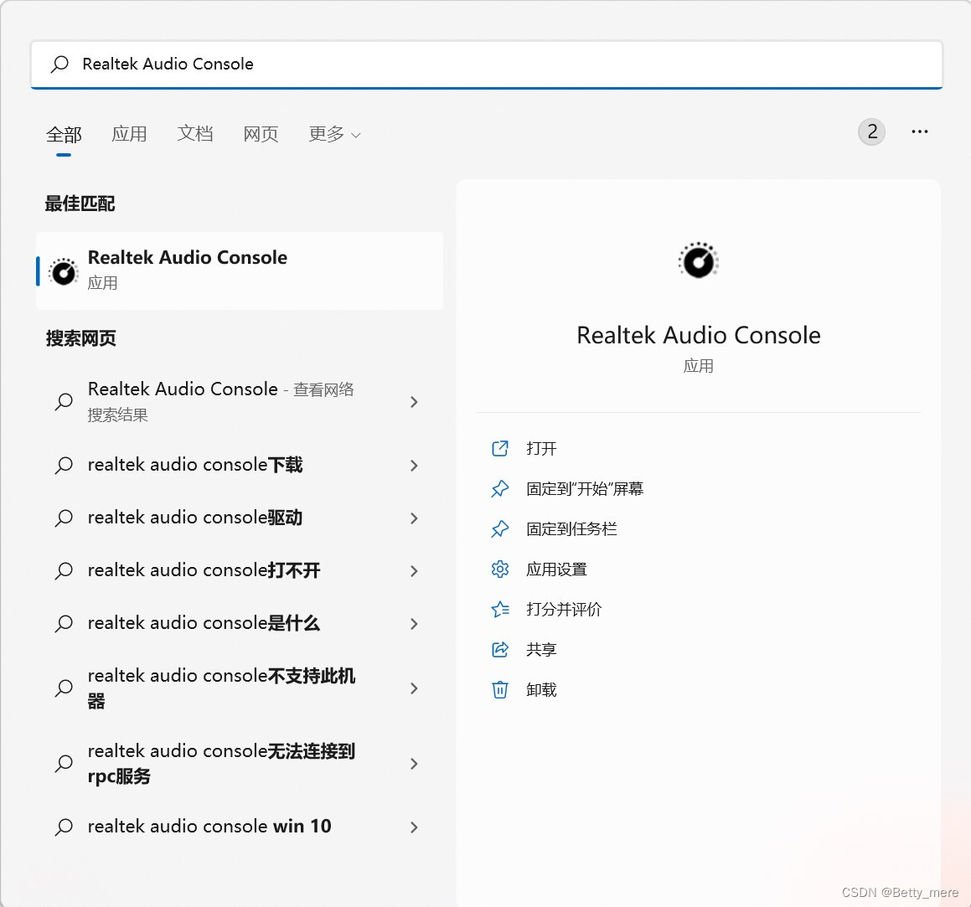This screenshot has width=971, height=907.
Task: Choose 固定到"开始"屏幕
Action: click(585, 488)
